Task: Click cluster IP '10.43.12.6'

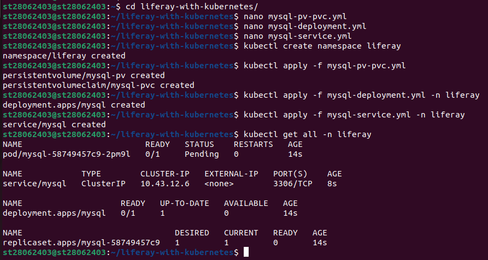Action: (164, 184)
